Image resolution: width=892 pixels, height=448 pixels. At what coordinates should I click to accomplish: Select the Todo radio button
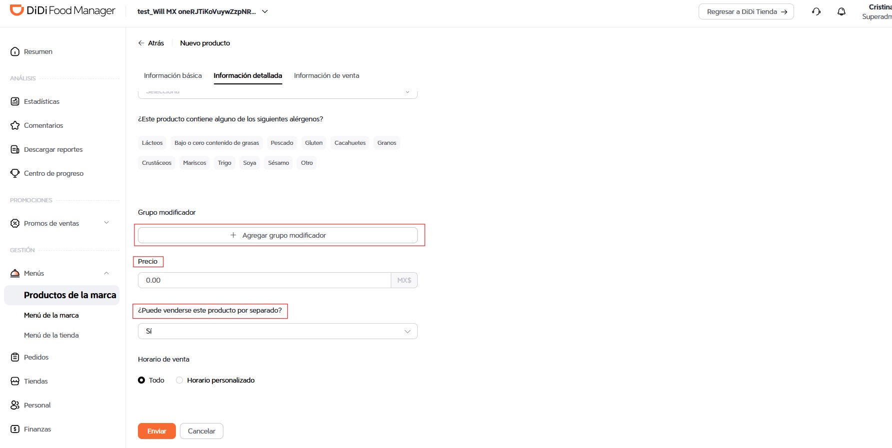click(141, 380)
